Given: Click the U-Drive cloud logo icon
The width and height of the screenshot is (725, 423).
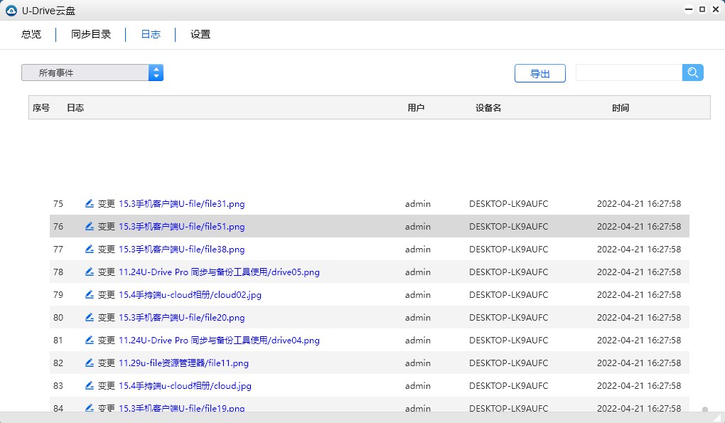Looking at the screenshot, I should tap(11, 10).
